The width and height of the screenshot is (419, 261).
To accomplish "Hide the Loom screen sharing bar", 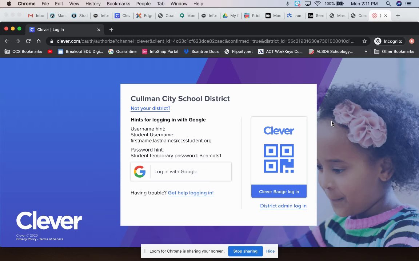I will (x=270, y=251).
